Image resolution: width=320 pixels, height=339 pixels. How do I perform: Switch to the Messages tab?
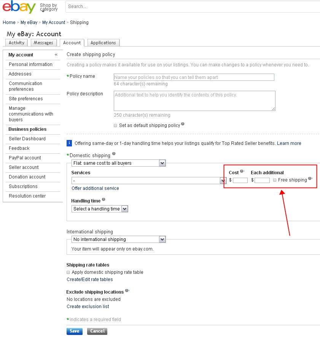43,42
